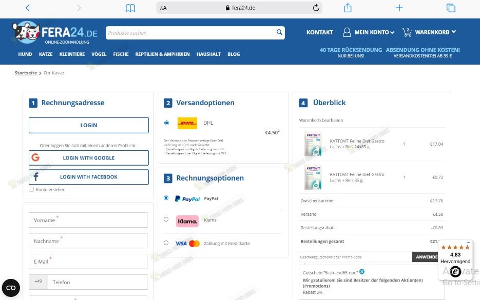Click the Login with Google button
The image size is (480, 300).
click(x=88, y=158)
